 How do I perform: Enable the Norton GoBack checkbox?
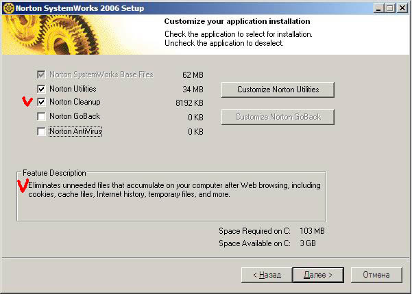click(x=41, y=116)
